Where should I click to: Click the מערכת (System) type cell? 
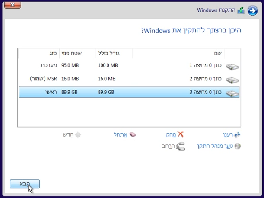click(49, 65)
